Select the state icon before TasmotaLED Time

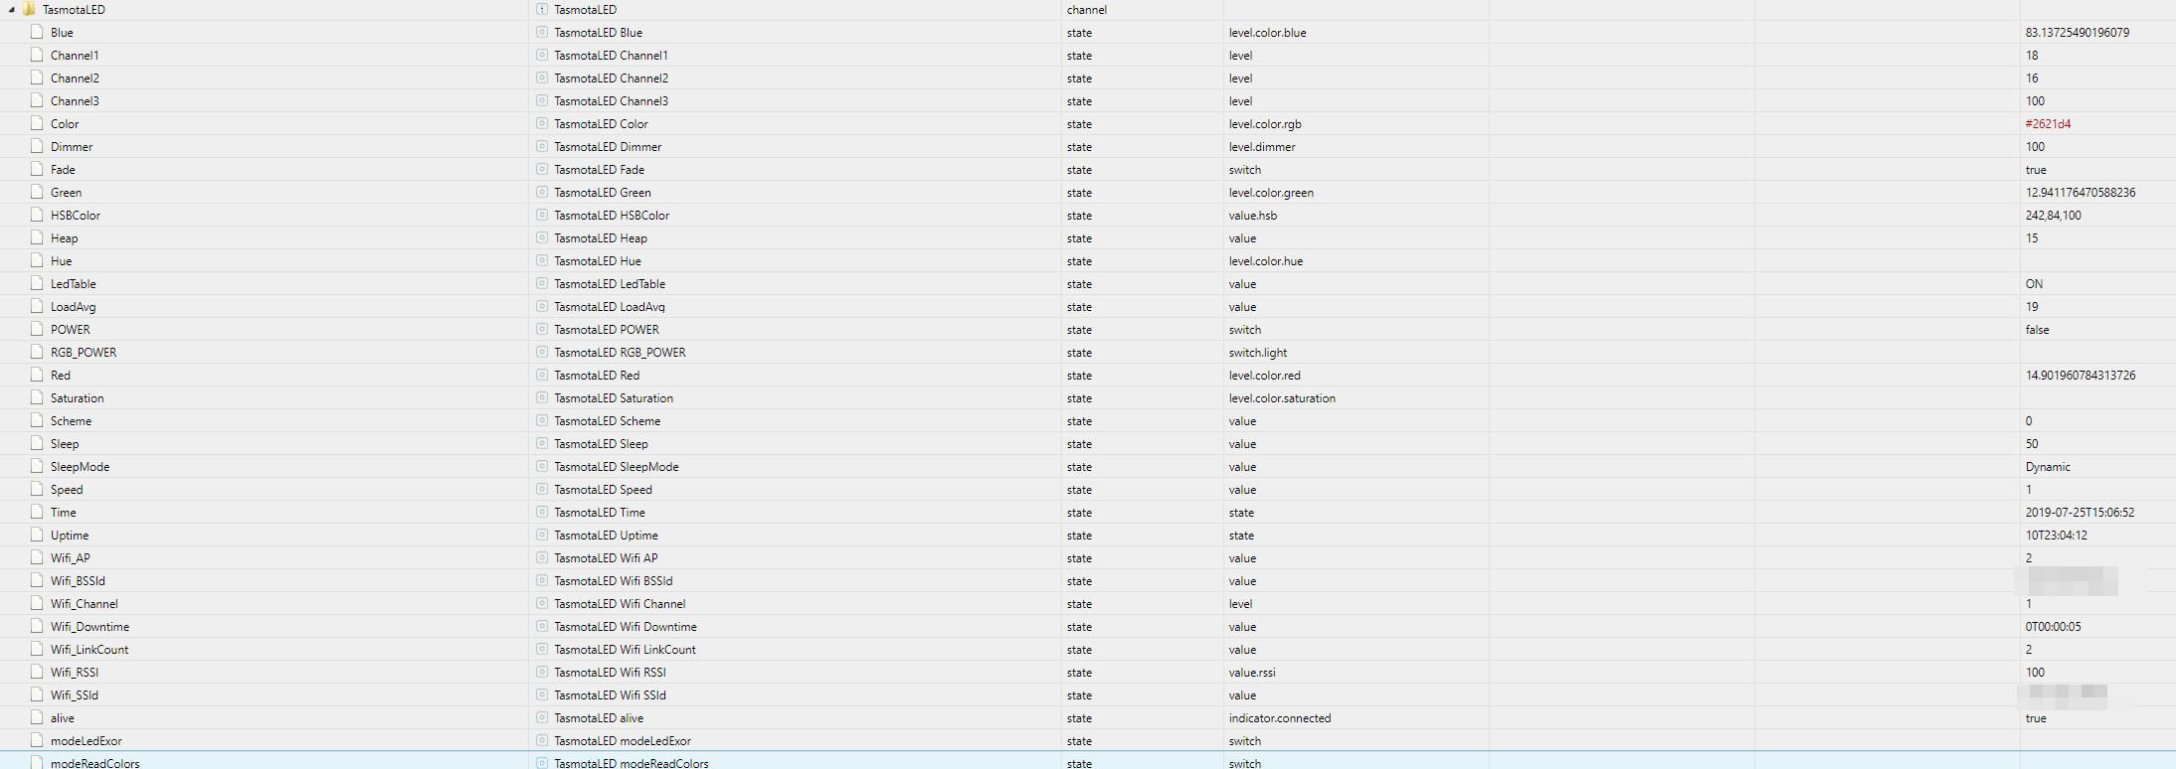tap(542, 512)
